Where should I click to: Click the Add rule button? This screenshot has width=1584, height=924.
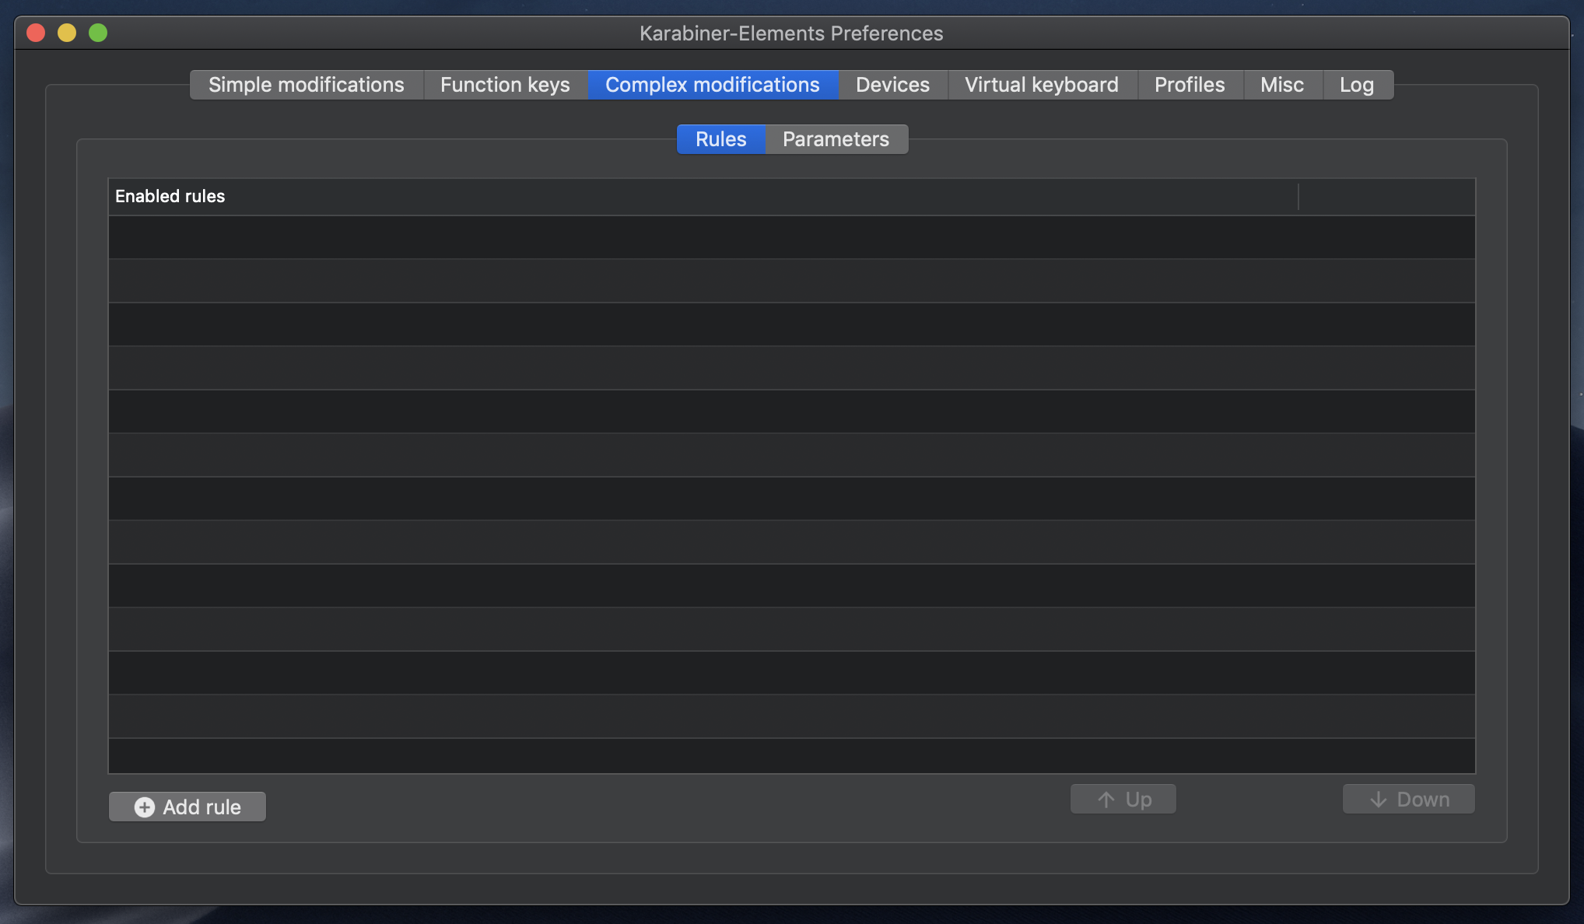pos(187,805)
